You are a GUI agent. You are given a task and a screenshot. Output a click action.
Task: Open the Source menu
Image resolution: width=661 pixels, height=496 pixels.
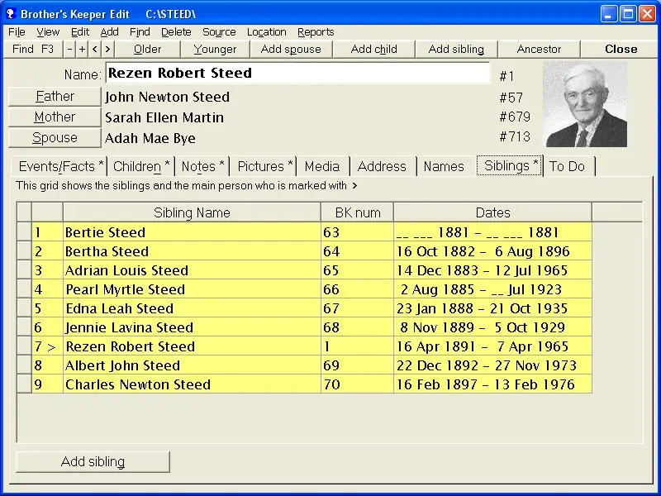(219, 32)
